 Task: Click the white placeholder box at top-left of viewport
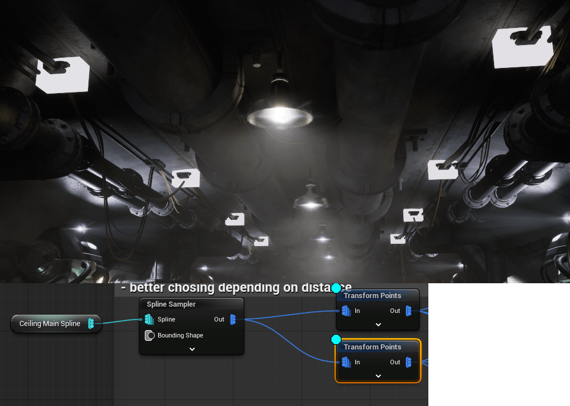(x=62, y=75)
